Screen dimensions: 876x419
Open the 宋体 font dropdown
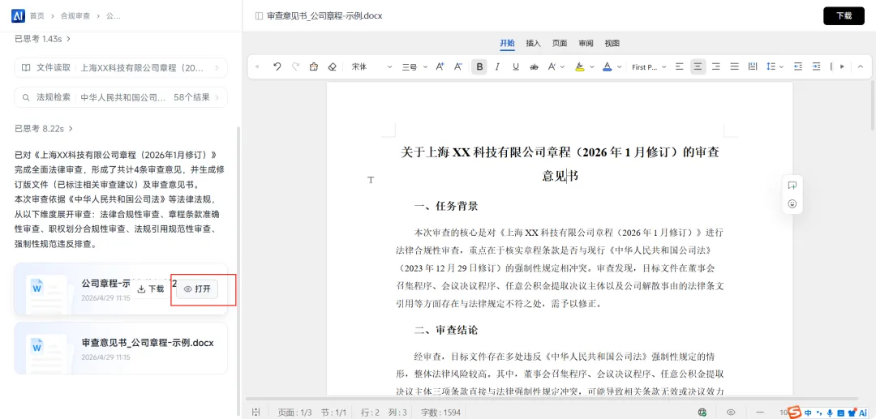click(x=371, y=67)
